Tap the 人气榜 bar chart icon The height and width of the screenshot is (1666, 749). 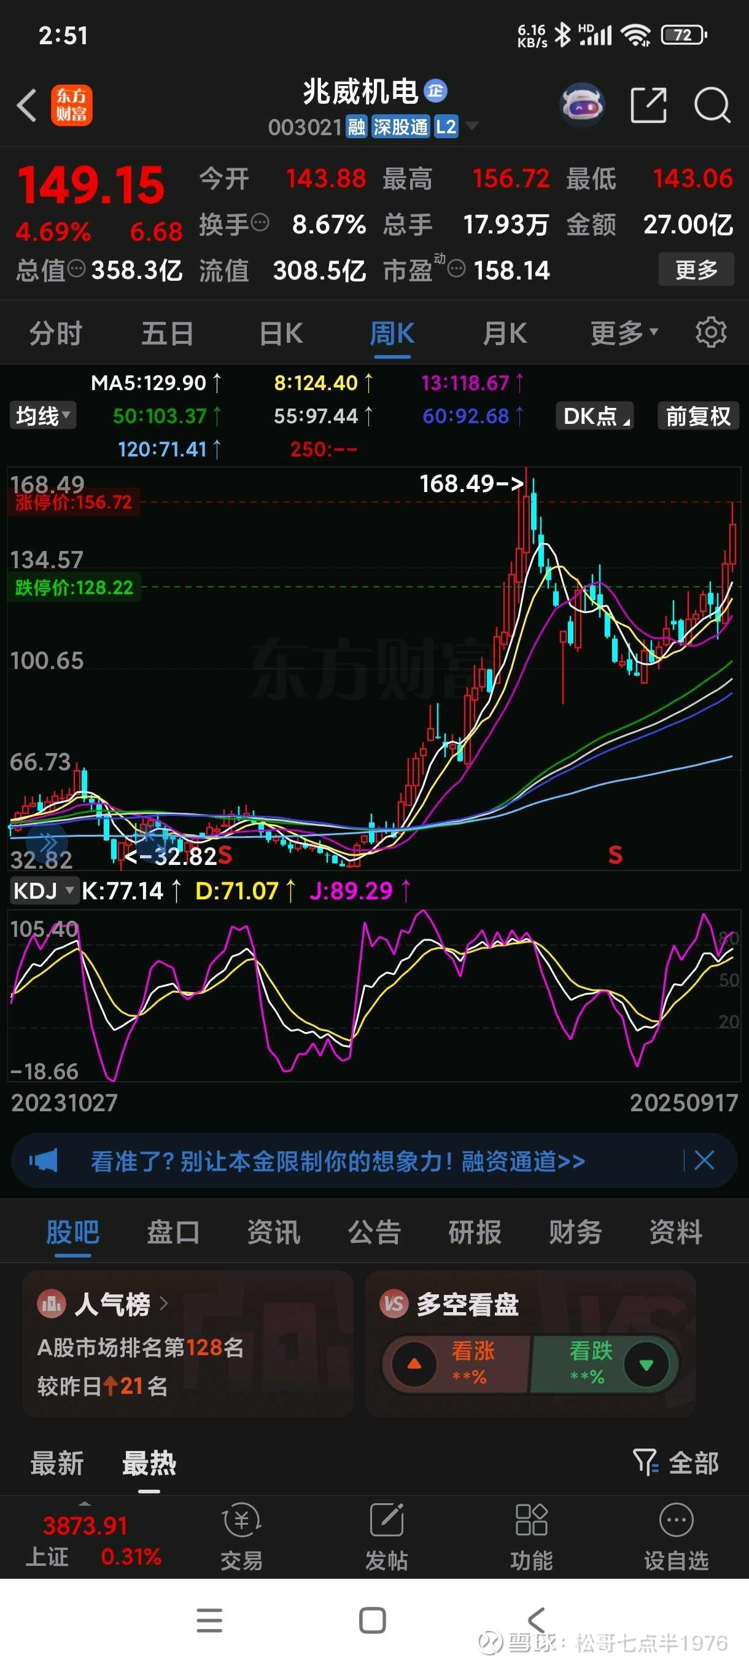coord(52,1304)
